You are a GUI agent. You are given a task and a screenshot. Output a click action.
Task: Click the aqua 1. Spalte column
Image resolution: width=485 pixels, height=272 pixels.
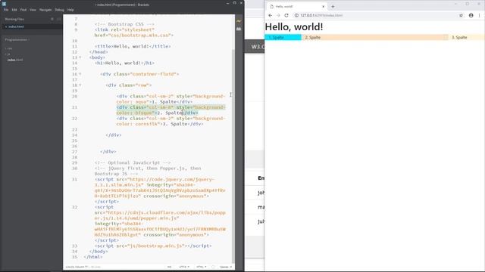[283, 37]
